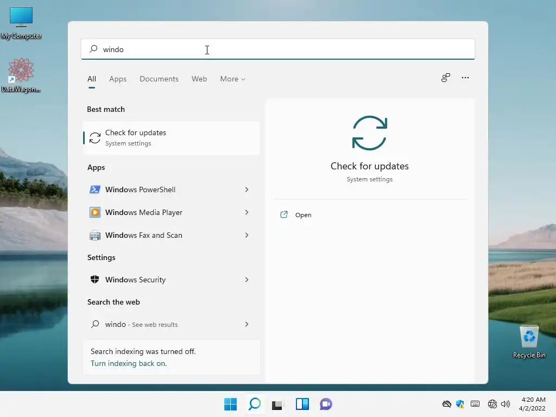Click the Windows Security warning tray icon
This screenshot has width=556, height=417.
pos(460,404)
